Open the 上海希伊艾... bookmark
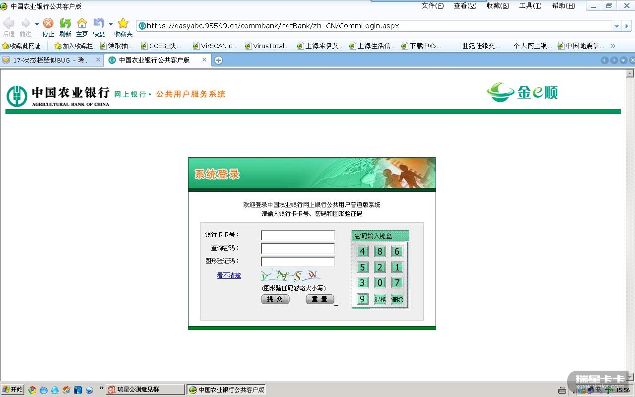 (320, 46)
